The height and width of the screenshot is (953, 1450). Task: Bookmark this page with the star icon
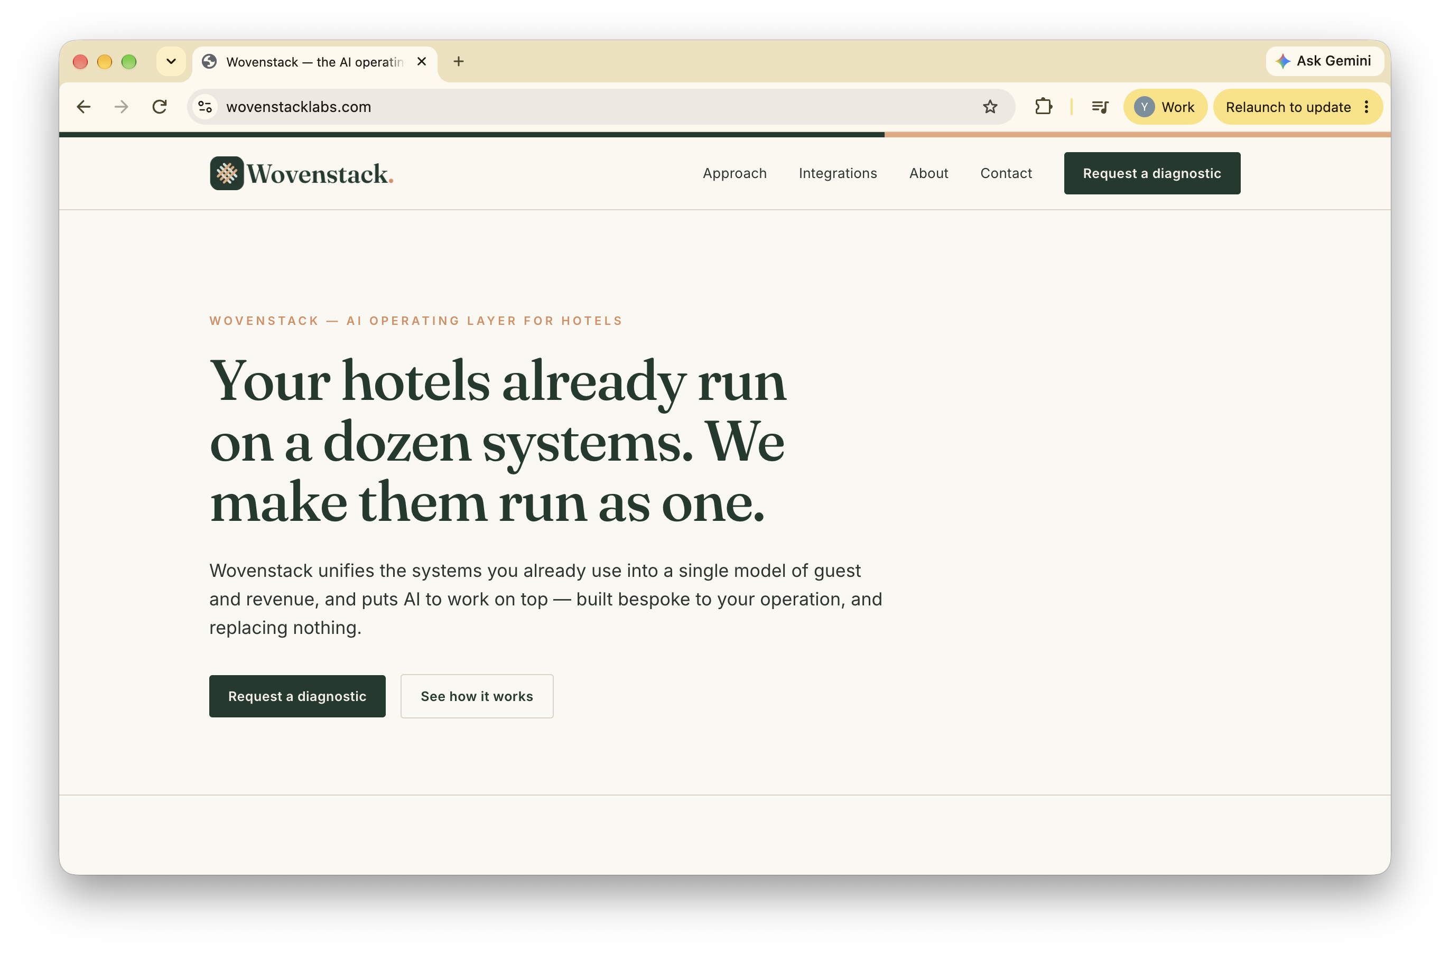tap(989, 107)
